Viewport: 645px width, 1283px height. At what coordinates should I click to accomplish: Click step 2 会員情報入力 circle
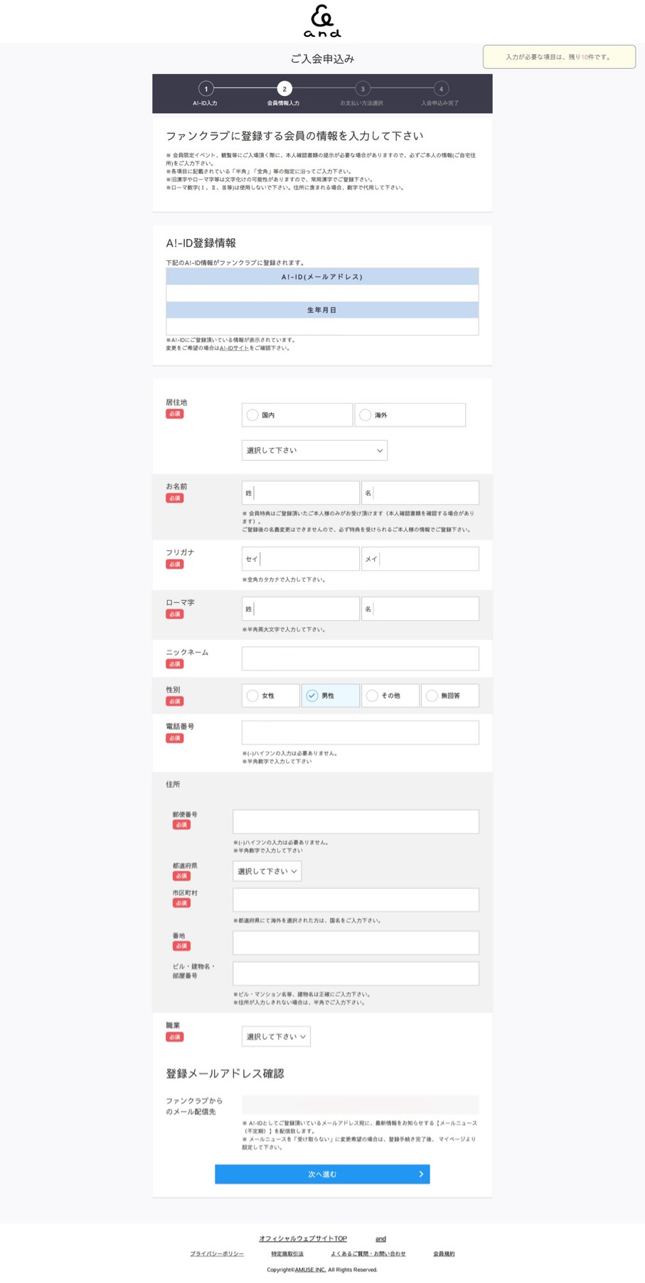(x=284, y=89)
